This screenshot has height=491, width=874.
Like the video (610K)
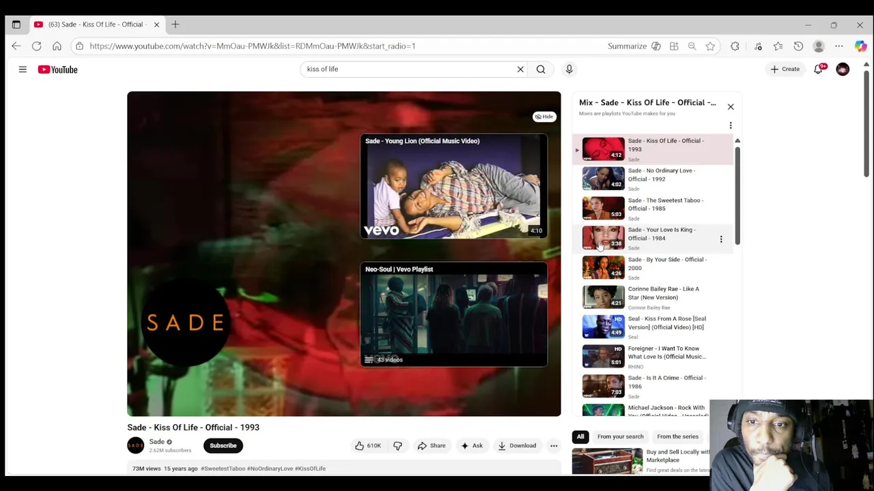[367, 445]
